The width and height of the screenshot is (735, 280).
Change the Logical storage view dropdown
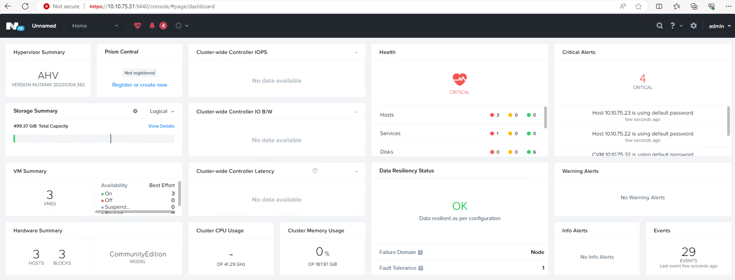162,111
